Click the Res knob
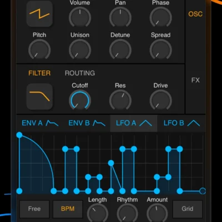222x222 pixels. pyautogui.click(x=120, y=100)
